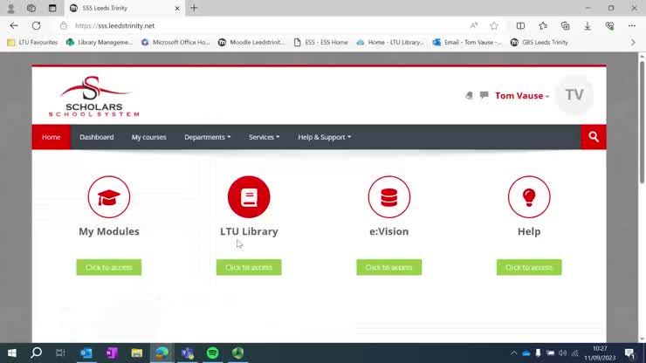
Task: Go back with the browser back arrow
Action: pos(14,25)
